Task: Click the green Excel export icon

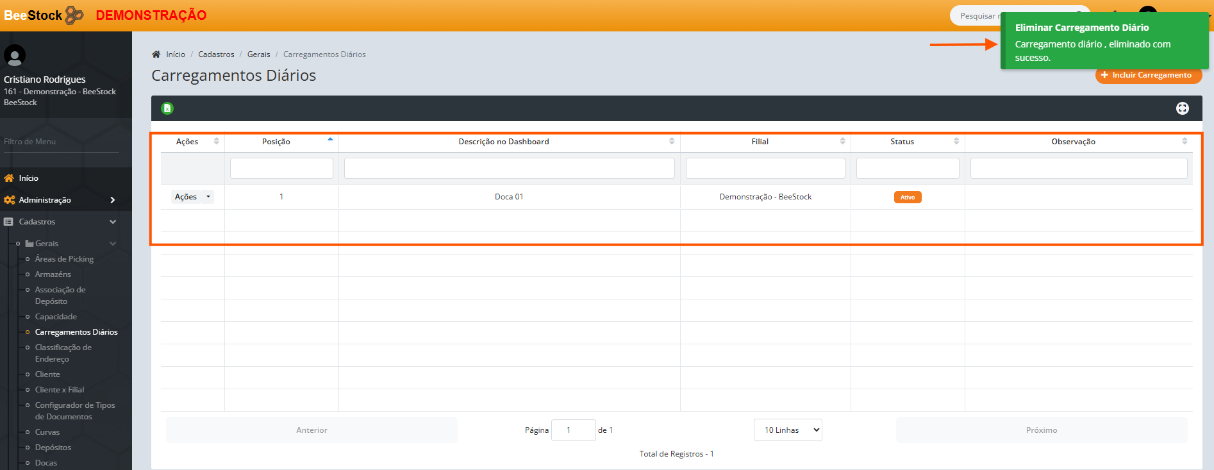Action: [167, 108]
